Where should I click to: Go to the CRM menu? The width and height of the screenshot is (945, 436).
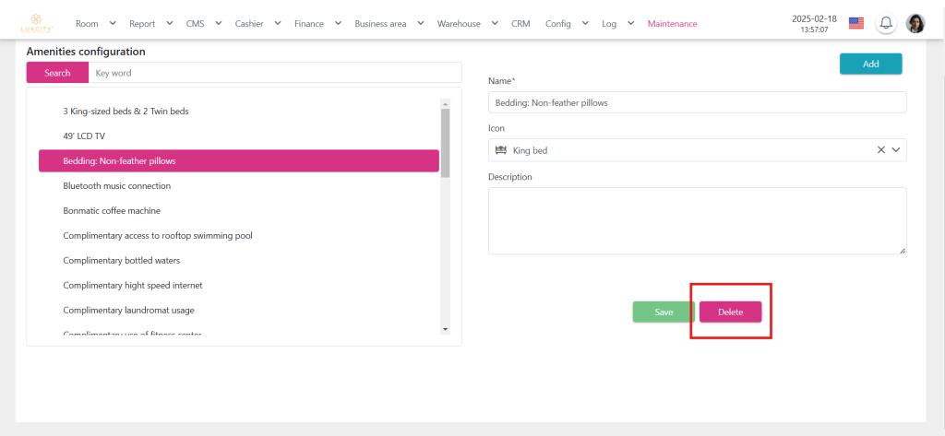pyautogui.click(x=520, y=24)
